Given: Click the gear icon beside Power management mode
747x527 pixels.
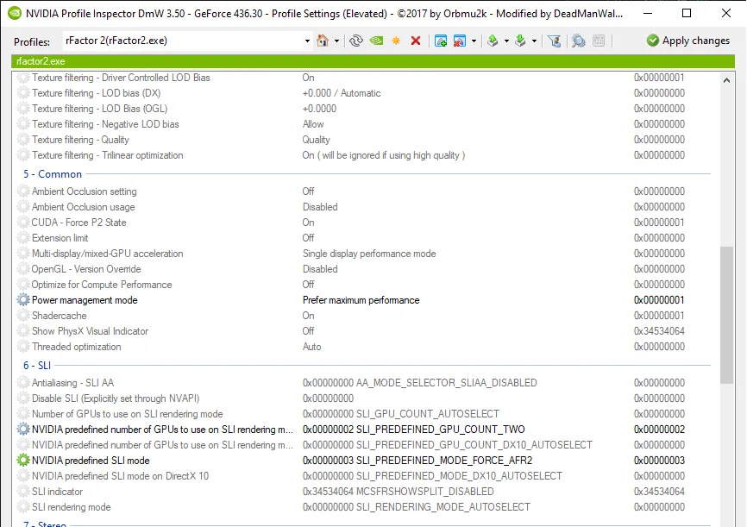Looking at the screenshot, I should point(23,300).
